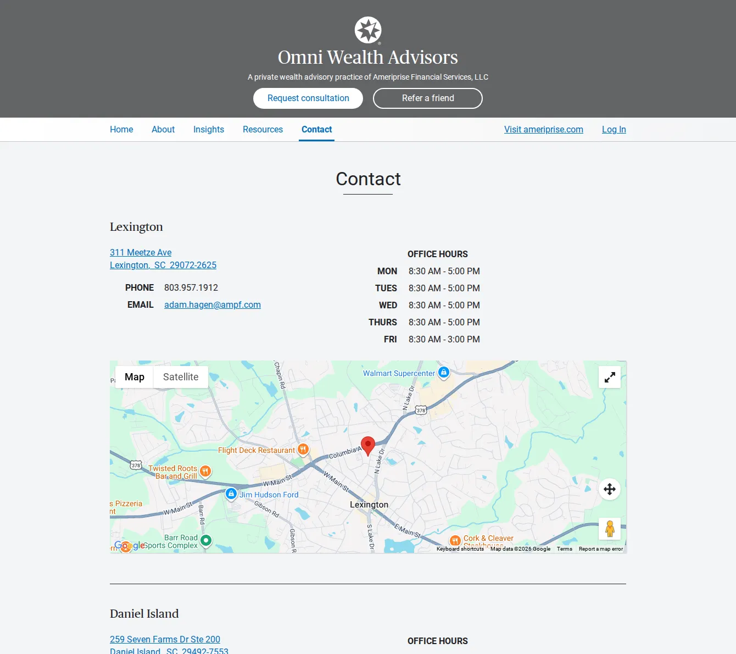Click Jim Hudson Ford map marker
Viewport: 736px width, 654px height.
click(231, 494)
